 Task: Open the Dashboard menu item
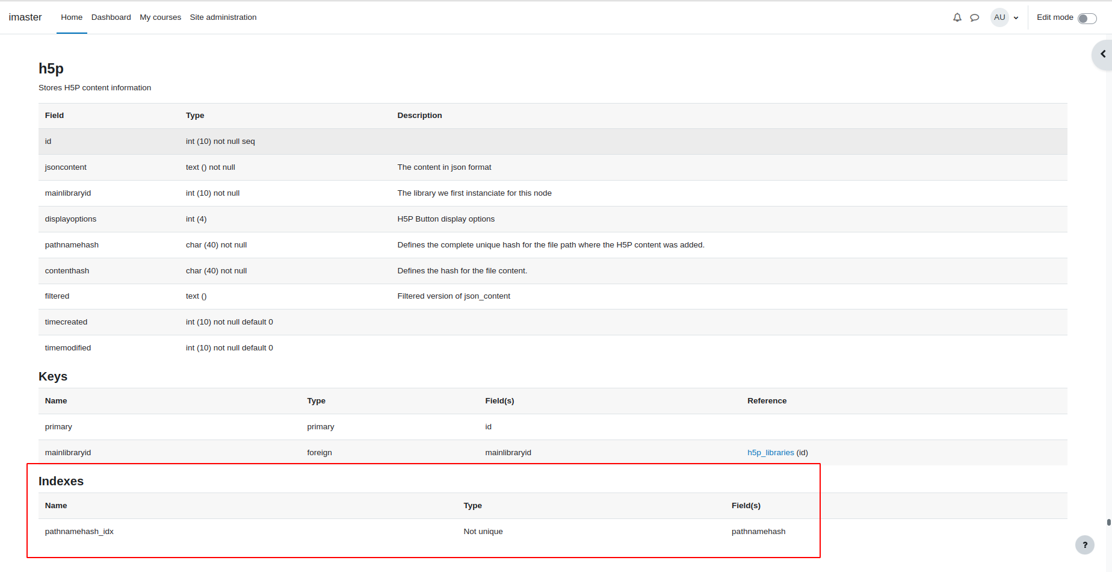coord(111,17)
